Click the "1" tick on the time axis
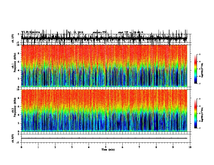This screenshot has width=214, height=165. tap(38, 147)
